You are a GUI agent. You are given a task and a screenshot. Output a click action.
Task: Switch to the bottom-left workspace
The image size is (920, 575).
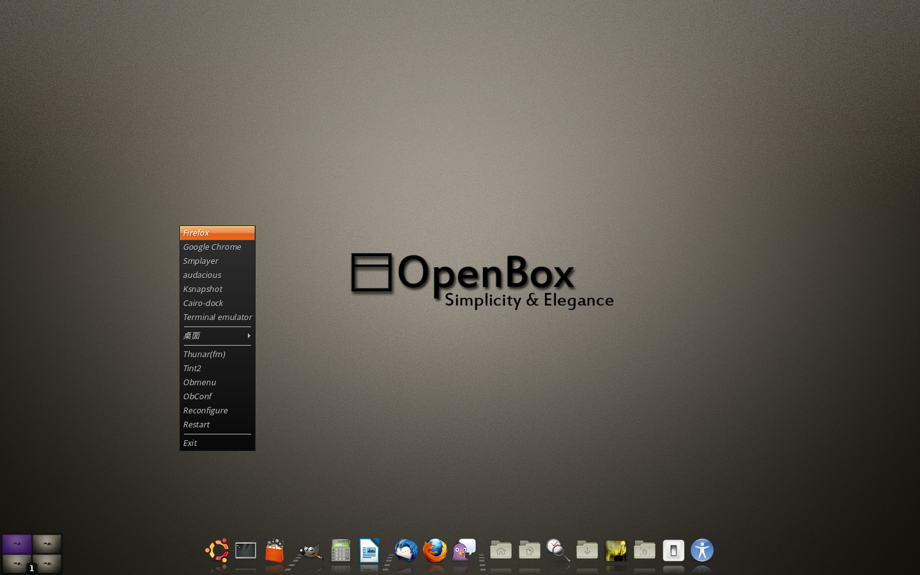point(17,563)
